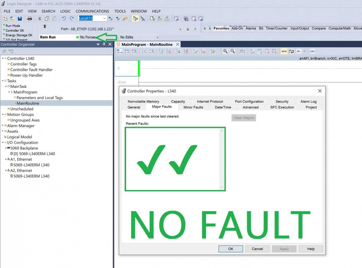Click the Print icon in the toolbar
362x268 pixels.
[x=30, y=19]
